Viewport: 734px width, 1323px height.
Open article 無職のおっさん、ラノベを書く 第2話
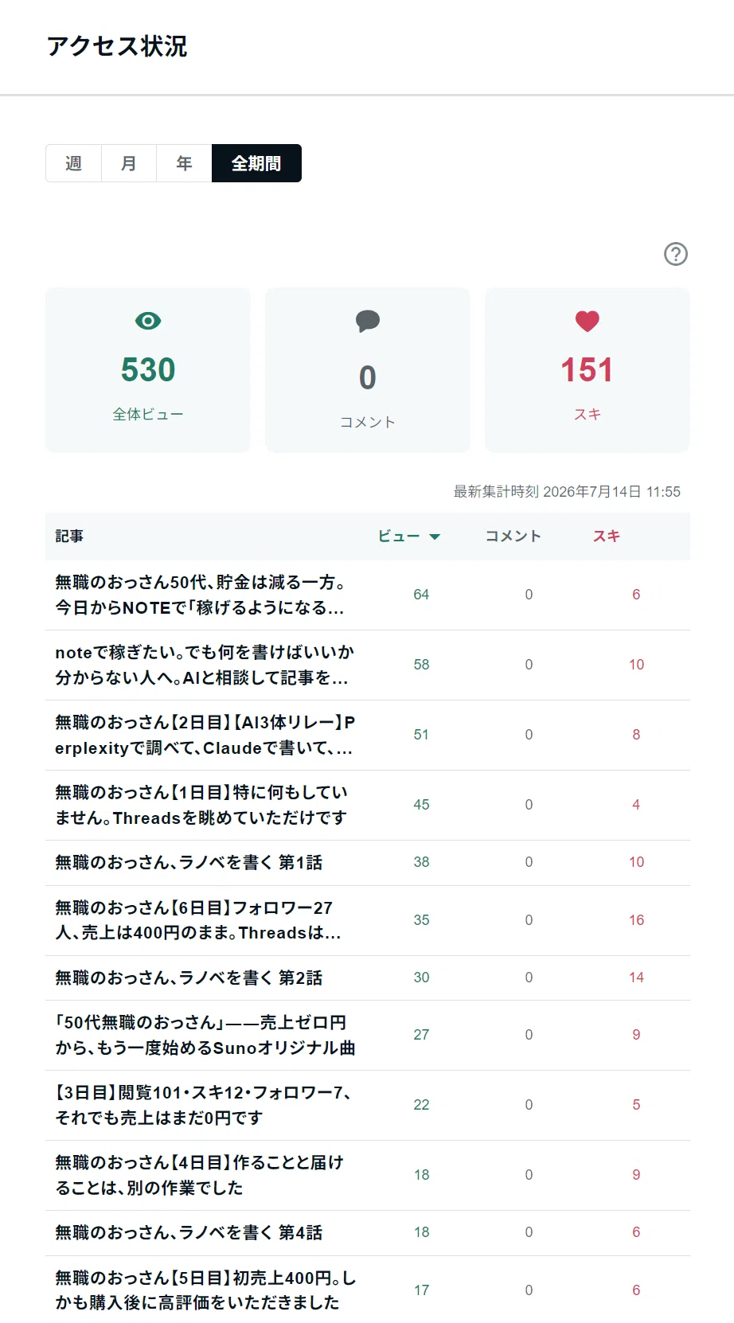(x=189, y=978)
